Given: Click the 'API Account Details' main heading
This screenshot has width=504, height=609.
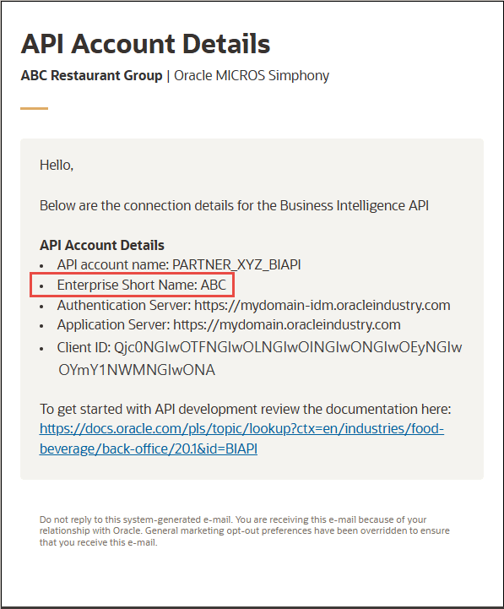Looking at the screenshot, I should (x=145, y=44).
